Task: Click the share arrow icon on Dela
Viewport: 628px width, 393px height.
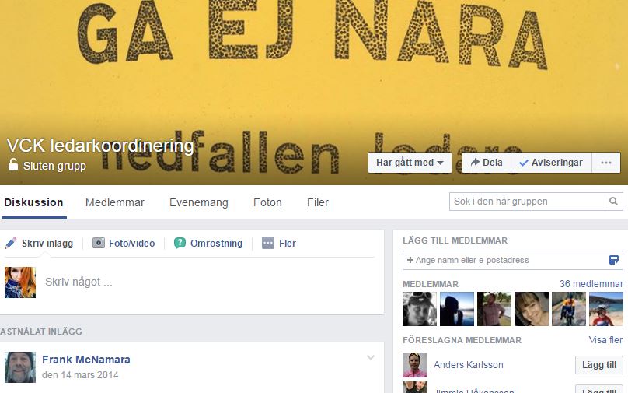Action: click(x=475, y=162)
